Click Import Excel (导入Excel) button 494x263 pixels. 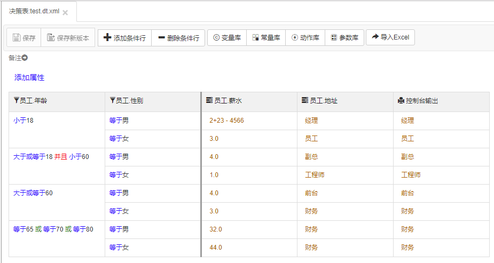point(390,37)
